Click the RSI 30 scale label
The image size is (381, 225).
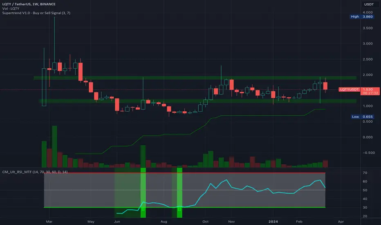365,207
